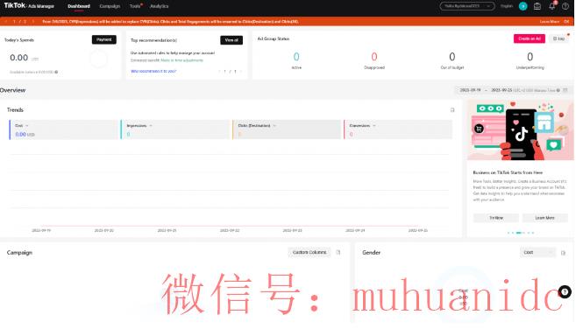Image resolution: width=576 pixels, height=329 pixels.
Task: Select the last carousel dot on promo card
Action: [x=533, y=233]
